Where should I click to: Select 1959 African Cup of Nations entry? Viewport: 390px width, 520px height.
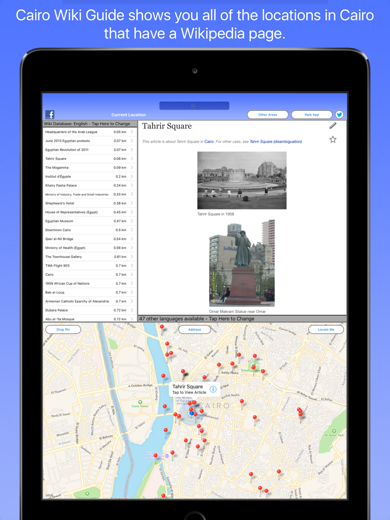click(90, 283)
